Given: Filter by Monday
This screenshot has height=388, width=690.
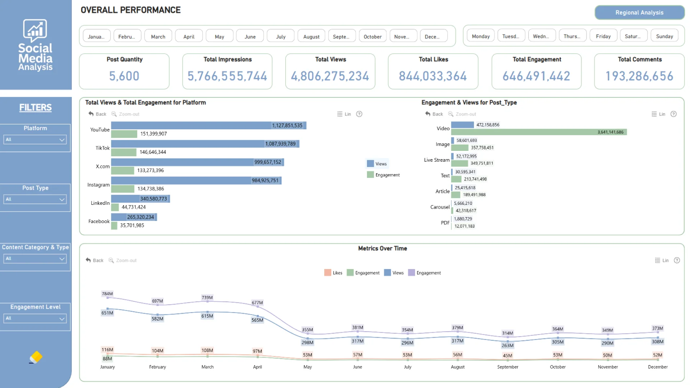Looking at the screenshot, I should pos(481,36).
